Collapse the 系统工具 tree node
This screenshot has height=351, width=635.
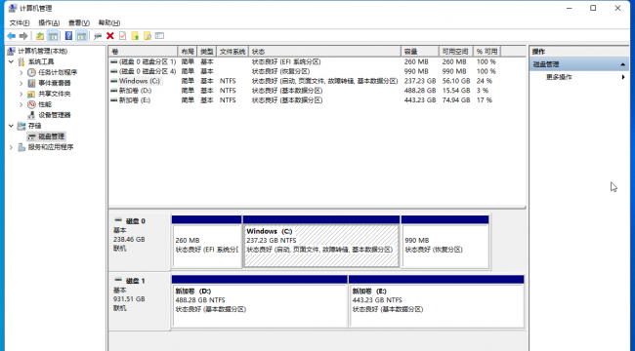coord(11,61)
